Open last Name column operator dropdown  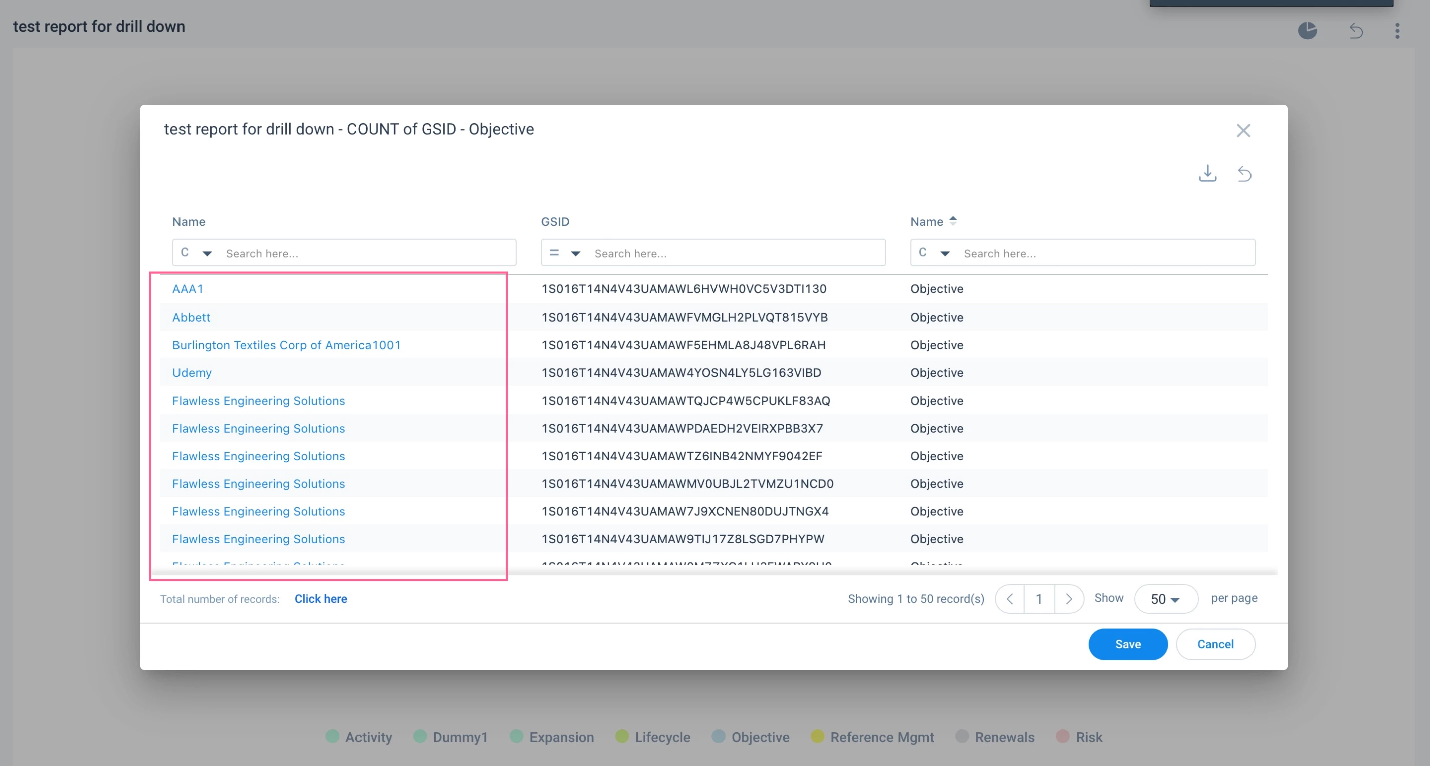coord(934,253)
